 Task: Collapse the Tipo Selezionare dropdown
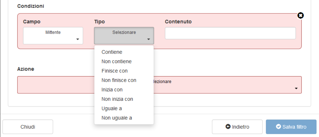124,36
